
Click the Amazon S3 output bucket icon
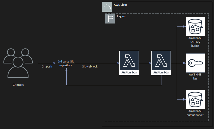click(195, 99)
